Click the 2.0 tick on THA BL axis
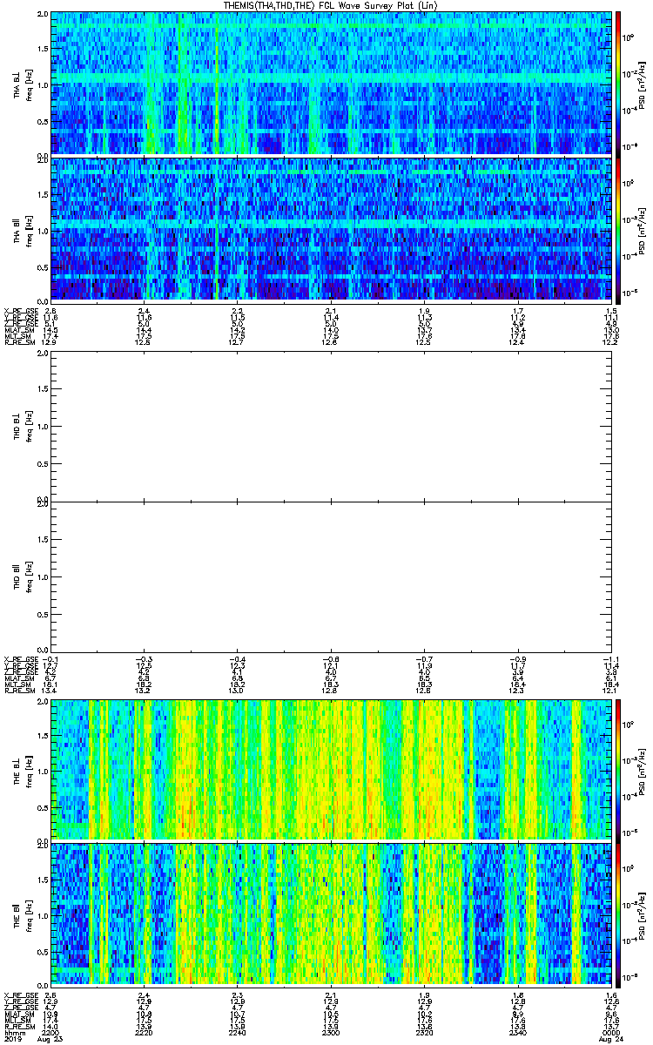Screen dimensions: 653x1045 coord(42,16)
